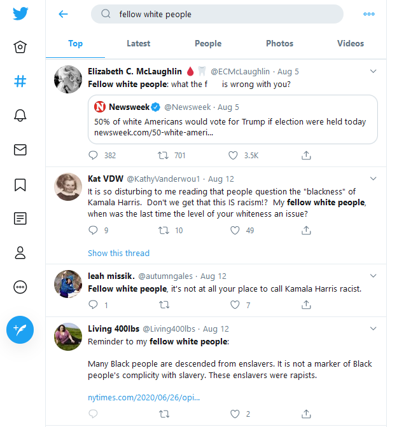Like Elizabeth C. McLaughlin's tweet
Image resolution: width=397 pixels, height=427 pixels.
pyautogui.click(x=233, y=155)
